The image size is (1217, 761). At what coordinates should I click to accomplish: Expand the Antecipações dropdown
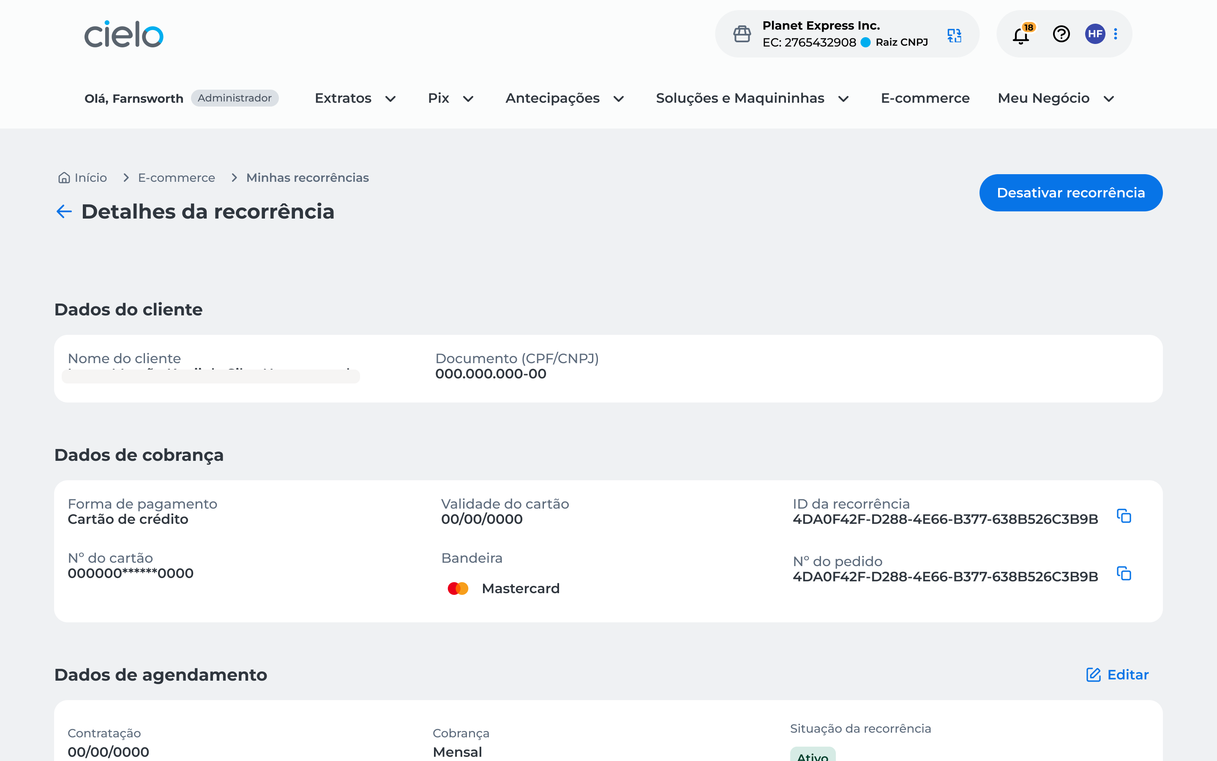(x=552, y=98)
